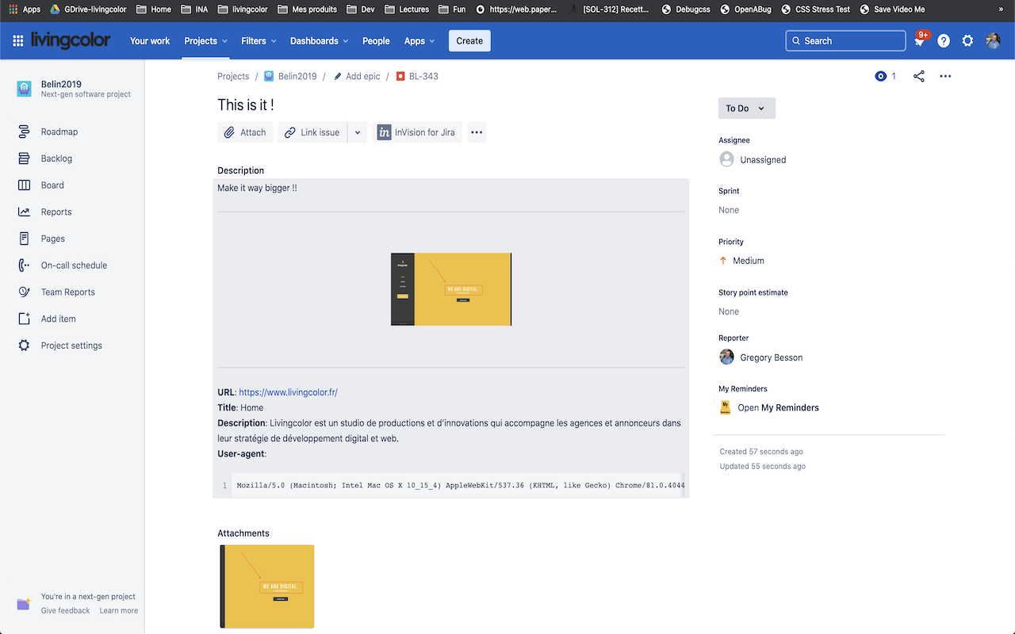Click the screenshot image in description
Screen dimensions: 1015x634
point(451,289)
